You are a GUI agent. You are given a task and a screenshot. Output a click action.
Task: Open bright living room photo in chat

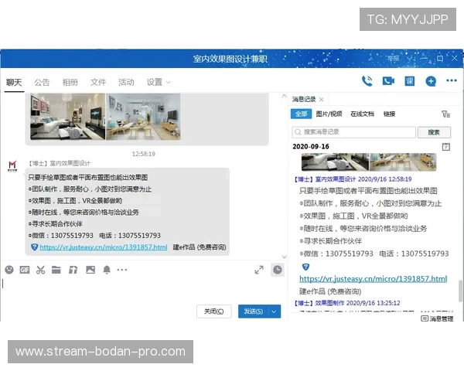[143, 116]
